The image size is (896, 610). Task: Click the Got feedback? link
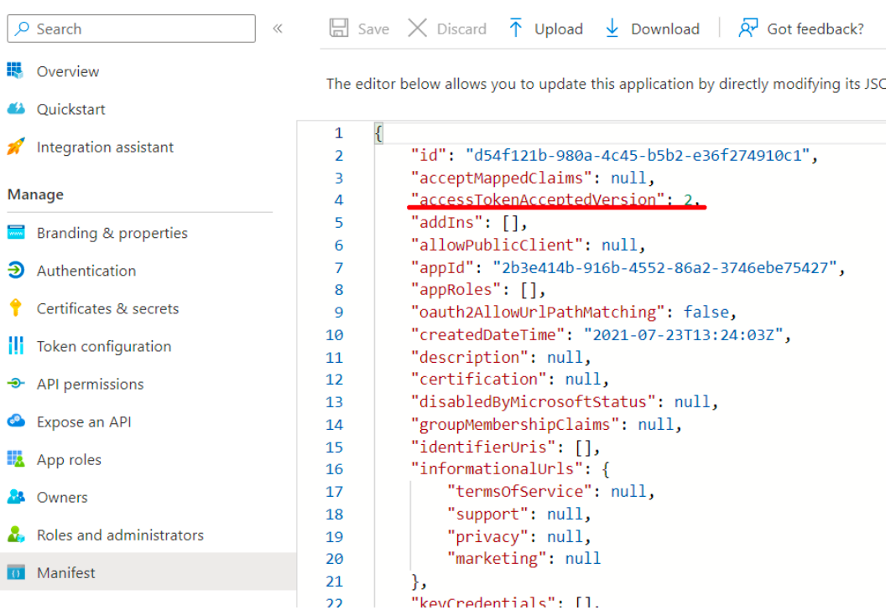point(815,28)
